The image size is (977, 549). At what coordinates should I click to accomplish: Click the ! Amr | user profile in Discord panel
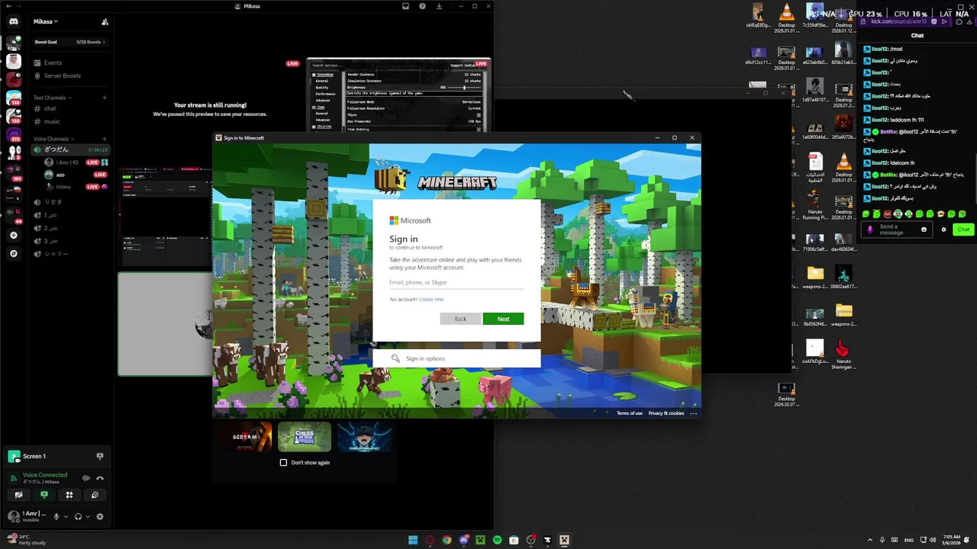tap(27, 516)
